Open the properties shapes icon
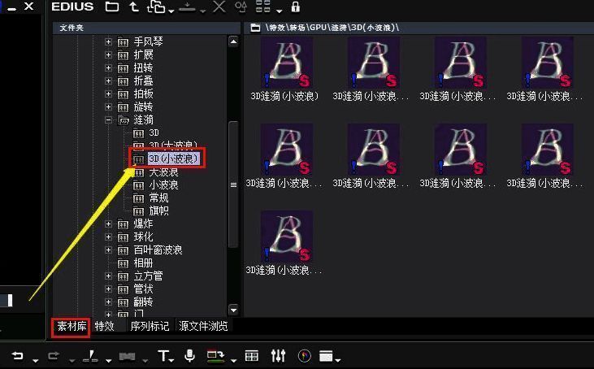The image size is (594, 369). point(241,7)
